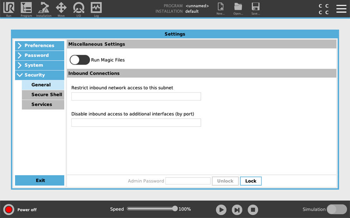Open the hamburger menu icon
The height and width of the screenshot is (218, 350).
[x=341, y=9]
